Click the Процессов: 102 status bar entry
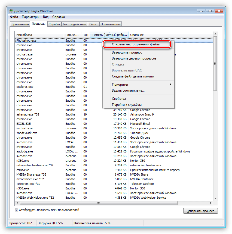The width and height of the screenshot is (232, 234). point(20,223)
